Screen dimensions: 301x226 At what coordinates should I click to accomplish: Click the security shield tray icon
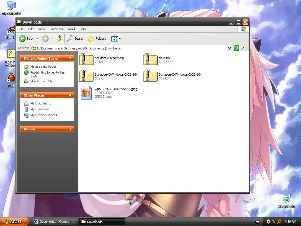click(x=268, y=222)
